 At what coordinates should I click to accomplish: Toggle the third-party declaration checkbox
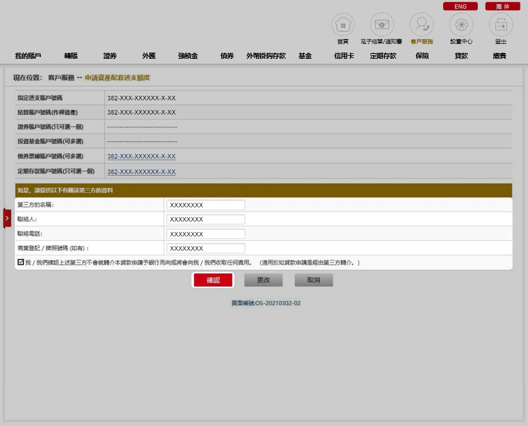pos(21,263)
